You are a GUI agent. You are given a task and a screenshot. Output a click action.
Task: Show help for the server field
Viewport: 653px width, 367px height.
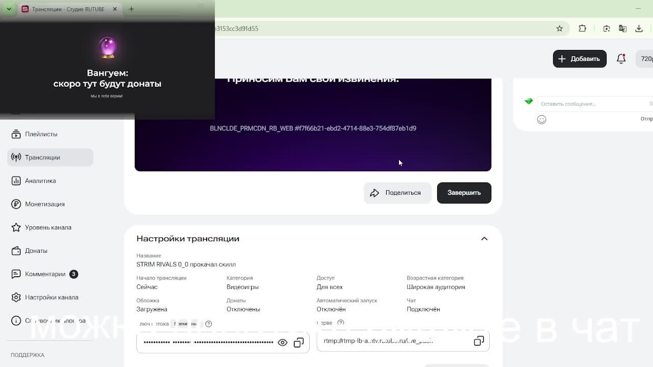click(x=341, y=323)
